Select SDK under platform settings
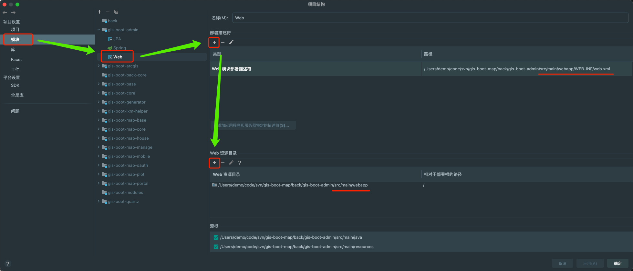Viewport: 633px width, 271px height. click(x=15, y=85)
